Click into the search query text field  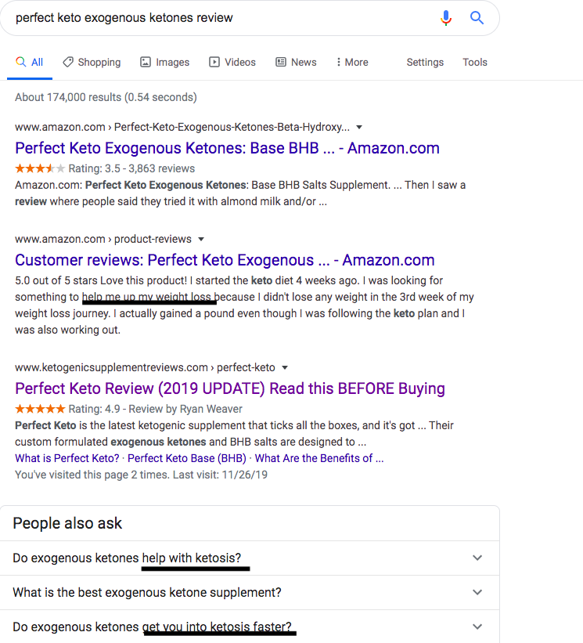[x=219, y=17]
